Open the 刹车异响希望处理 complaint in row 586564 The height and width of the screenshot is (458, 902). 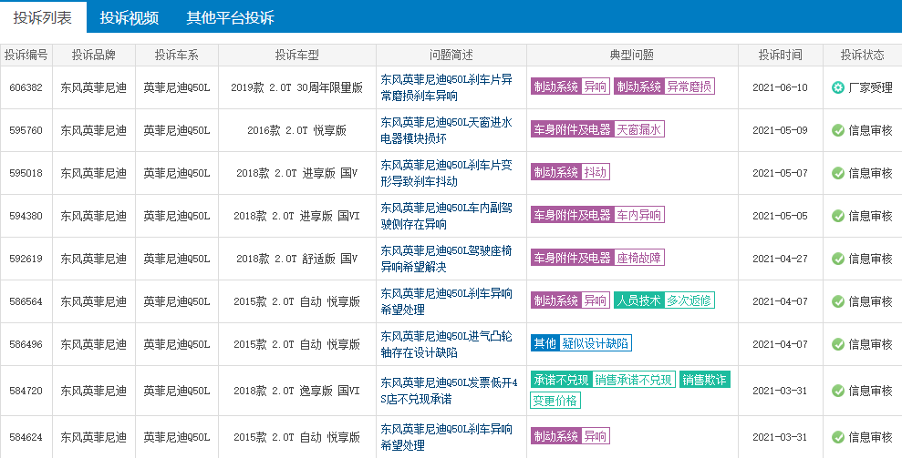point(446,301)
